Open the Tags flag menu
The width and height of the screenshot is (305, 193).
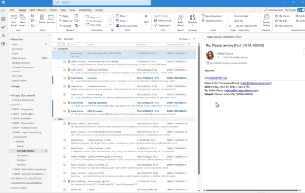[146, 20]
